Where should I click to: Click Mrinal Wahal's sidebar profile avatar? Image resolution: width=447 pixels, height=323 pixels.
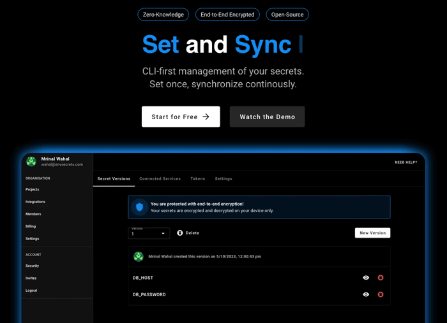coord(31,161)
